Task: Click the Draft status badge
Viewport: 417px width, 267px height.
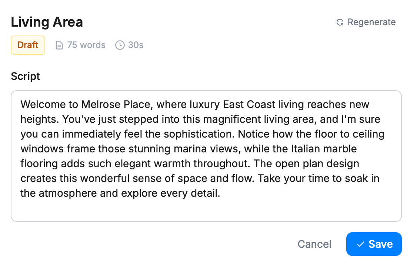Action: tap(28, 45)
